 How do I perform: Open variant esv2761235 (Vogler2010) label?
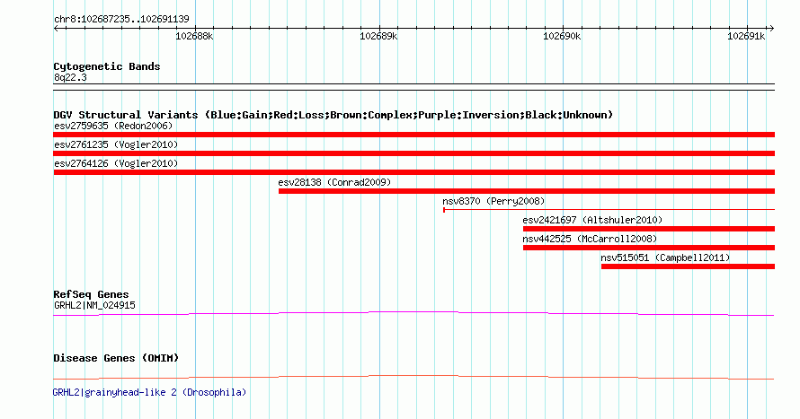pos(116,144)
